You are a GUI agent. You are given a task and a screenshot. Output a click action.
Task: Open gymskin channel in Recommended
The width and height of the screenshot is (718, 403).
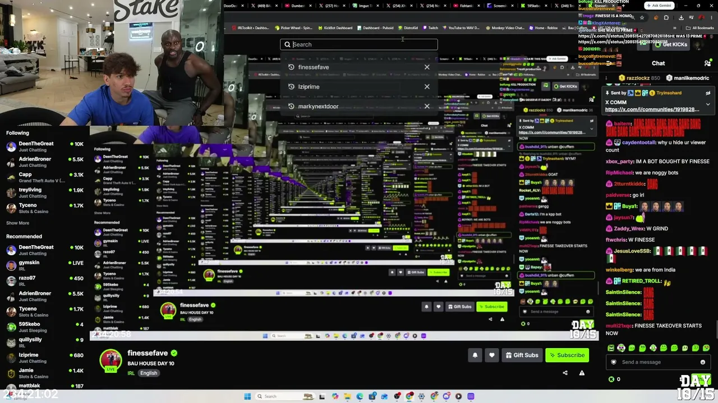tap(45, 265)
